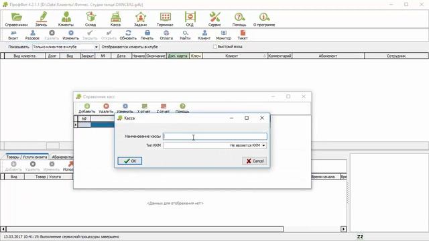Click the № column header in Справочник касс
The width and height of the screenshot is (429, 241).
84,118
